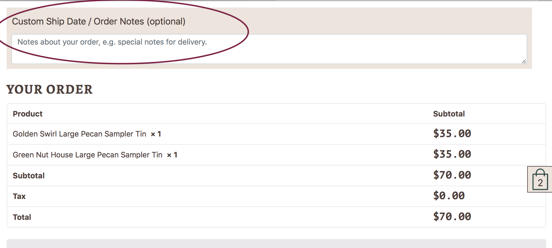Screen dimensions: 552x248
Task: Click the Golden Swirl $35.00 price
Action: pos(452,133)
